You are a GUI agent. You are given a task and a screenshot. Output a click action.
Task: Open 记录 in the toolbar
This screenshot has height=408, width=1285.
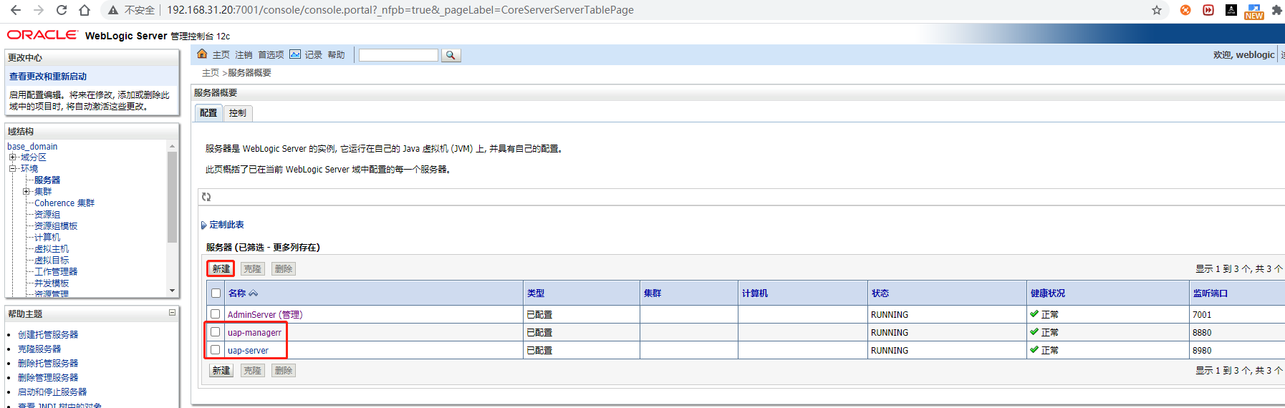314,55
